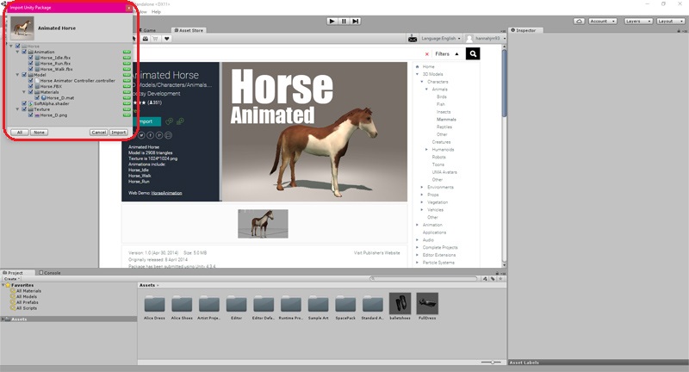Uncheck the Horse_Walk.fbx checkbox
Screen dimensions: 689x372
(x=31, y=69)
